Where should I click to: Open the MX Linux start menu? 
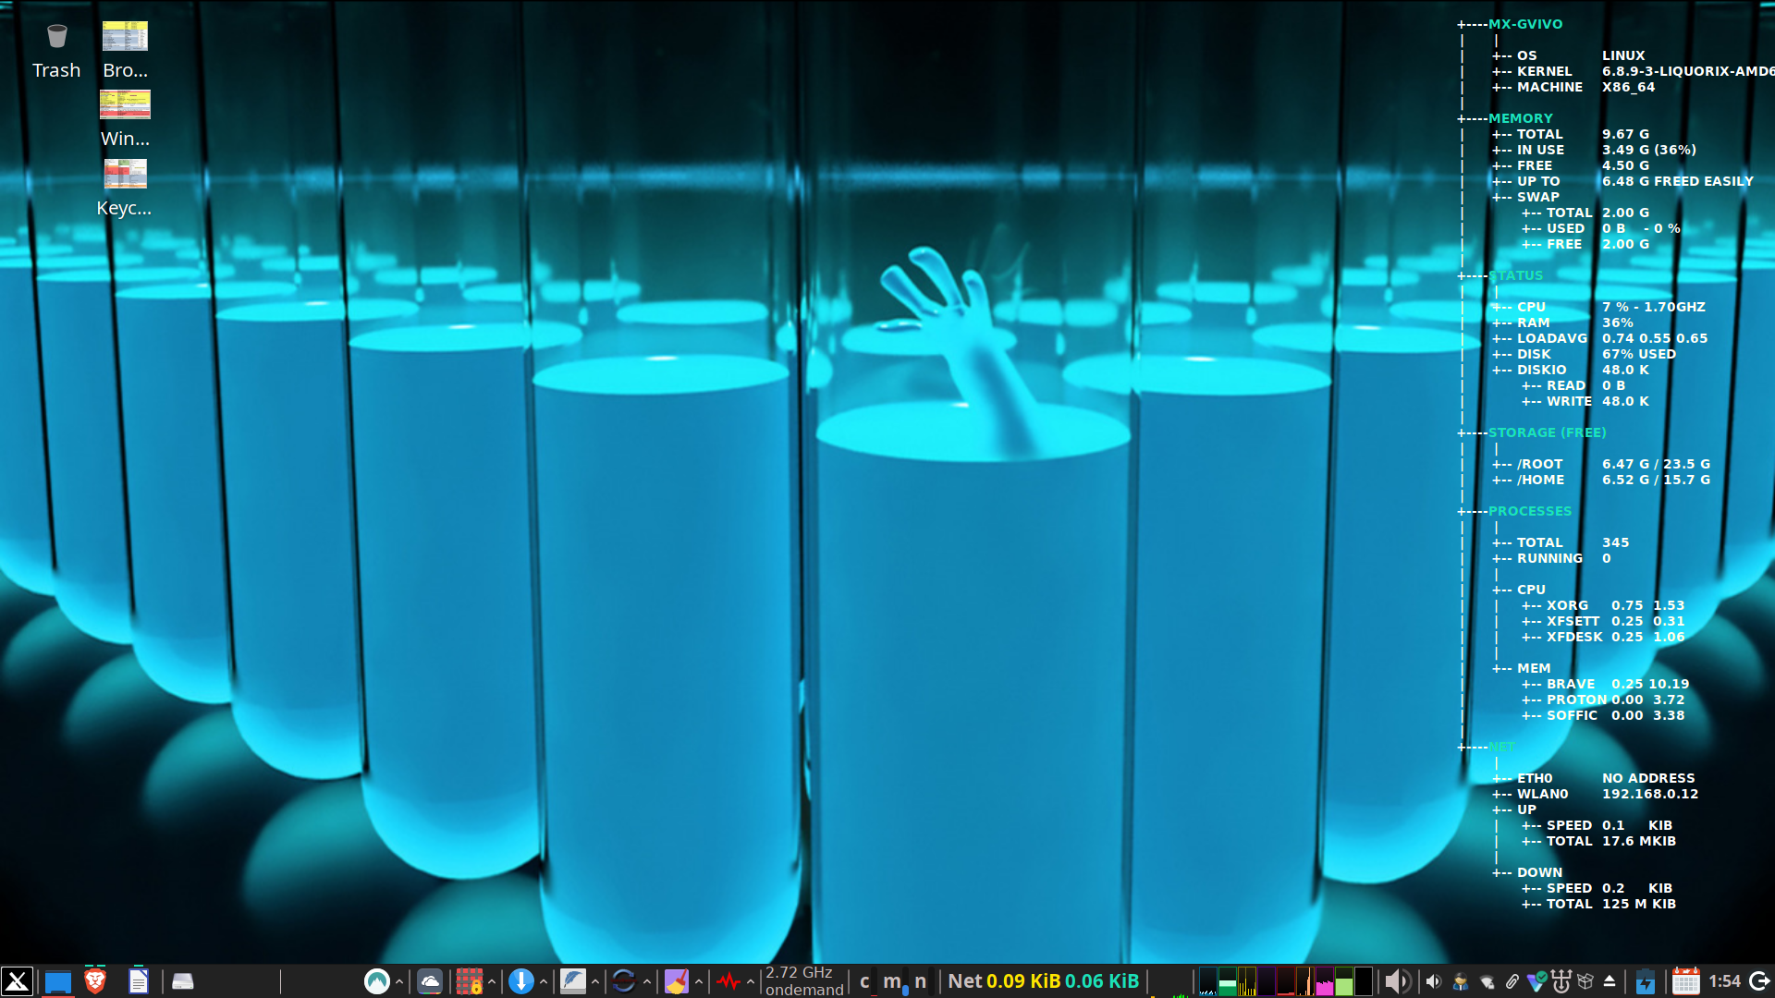tap(17, 981)
